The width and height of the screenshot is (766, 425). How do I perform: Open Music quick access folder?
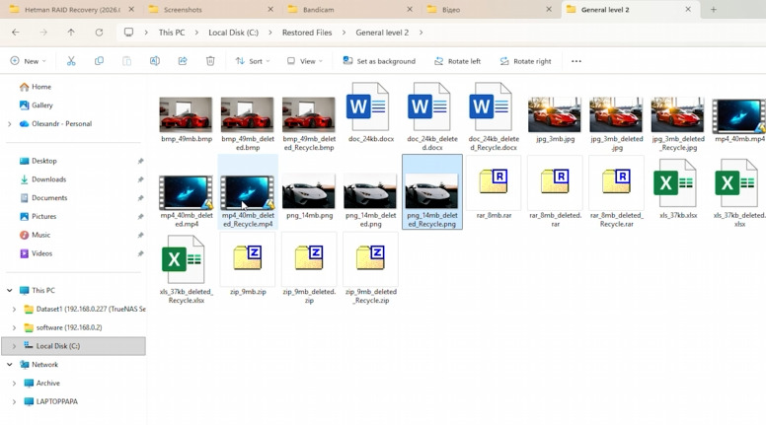[40, 236]
